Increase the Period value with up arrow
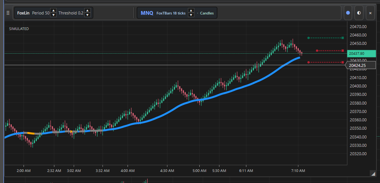This screenshot has width=380, height=183. click(x=54, y=11)
